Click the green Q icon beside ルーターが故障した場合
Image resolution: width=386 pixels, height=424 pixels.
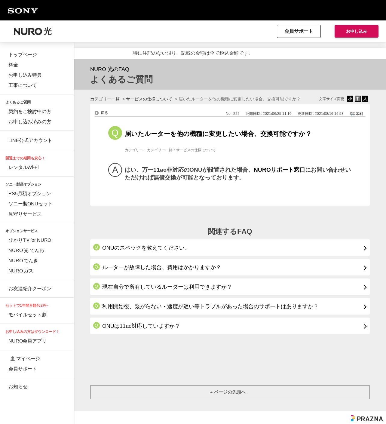(x=96, y=267)
